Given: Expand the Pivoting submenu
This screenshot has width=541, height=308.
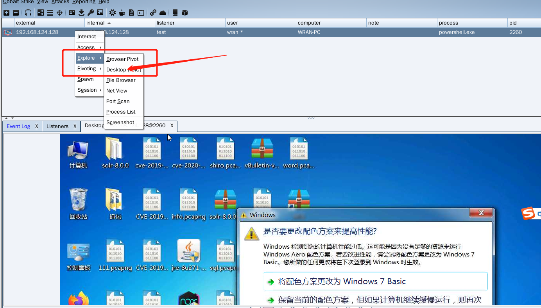Looking at the screenshot, I should click(x=90, y=69).
